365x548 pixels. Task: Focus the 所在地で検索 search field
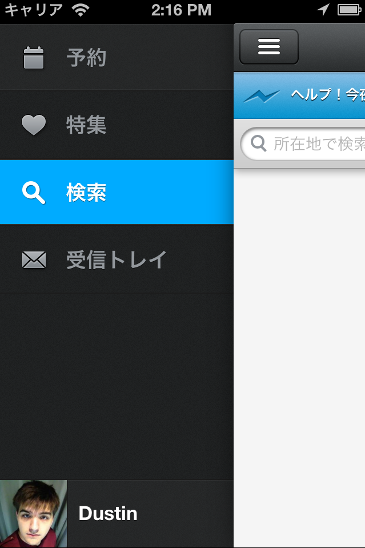pyautogui.click(x=303, y=143)
